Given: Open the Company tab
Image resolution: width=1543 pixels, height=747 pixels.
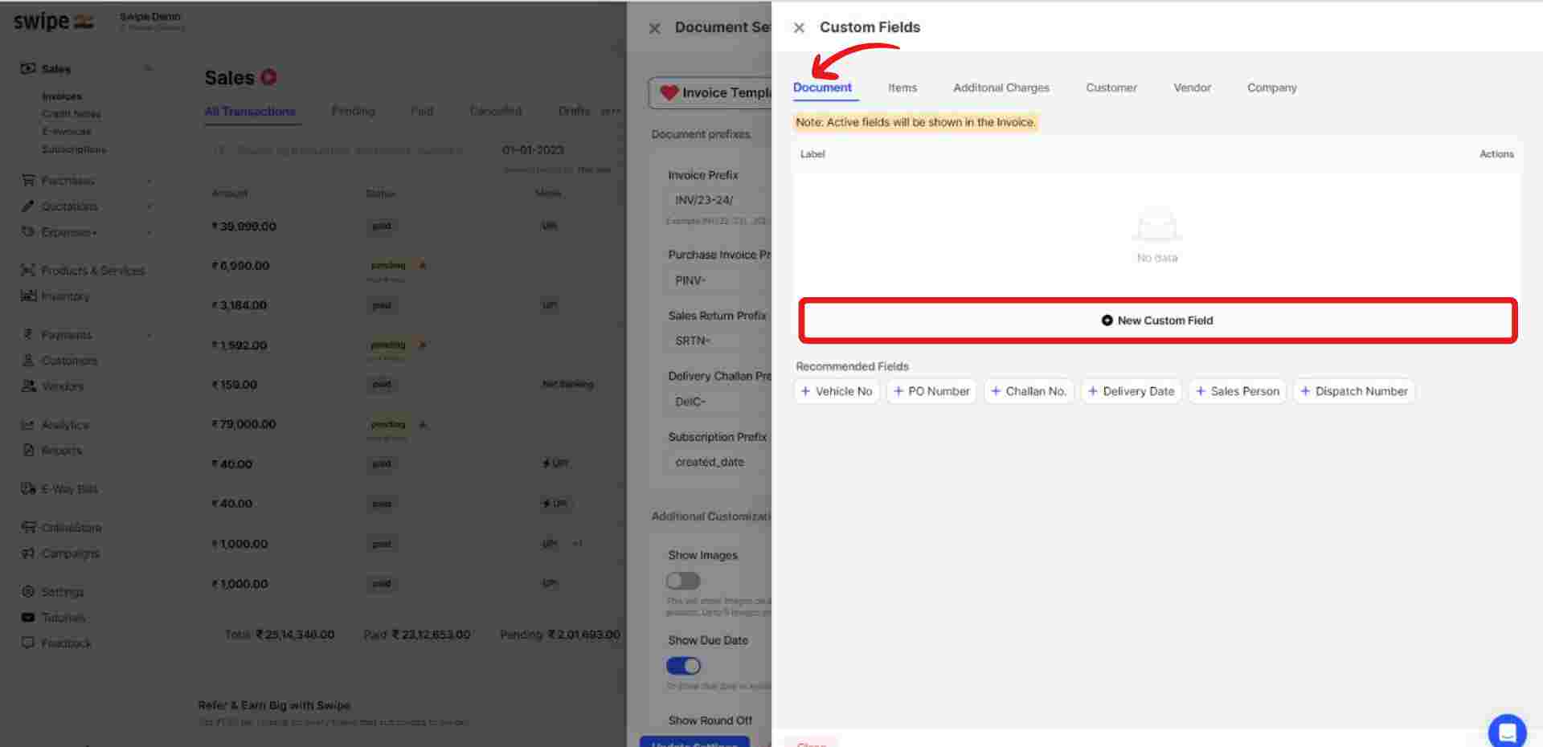Looking at the screenshot, I should coord(1271,88).
